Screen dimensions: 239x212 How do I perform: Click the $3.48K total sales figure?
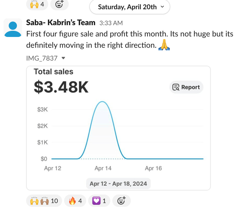click(x=61, y=87)
